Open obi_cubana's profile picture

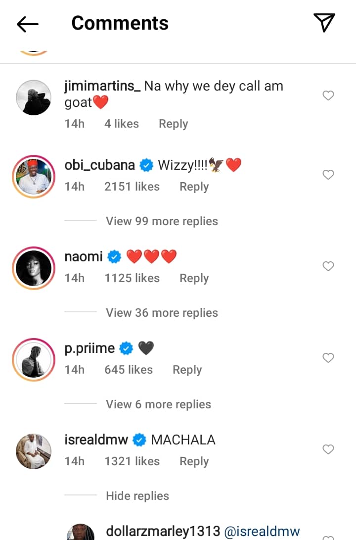(34, 177)
